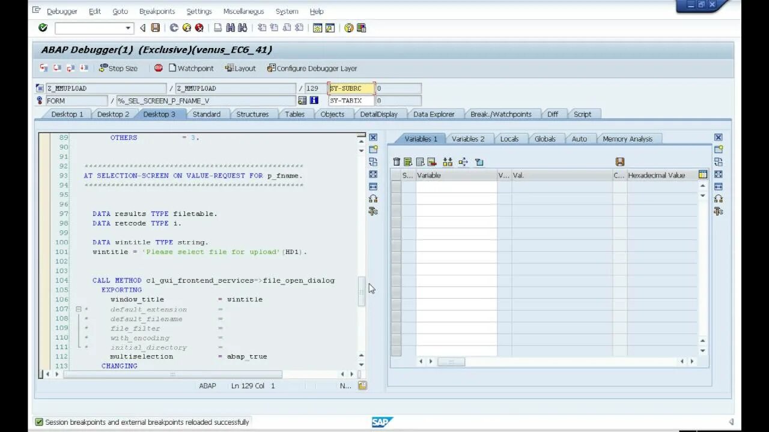
Task: Click the table column settings icon
Action: tap(703, 175)
